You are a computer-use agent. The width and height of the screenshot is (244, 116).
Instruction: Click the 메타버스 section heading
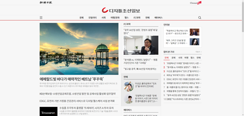(x=127, y=110)
